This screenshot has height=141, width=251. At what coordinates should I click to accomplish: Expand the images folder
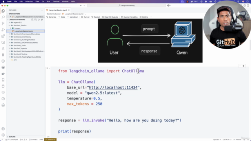tap(11, 28)
